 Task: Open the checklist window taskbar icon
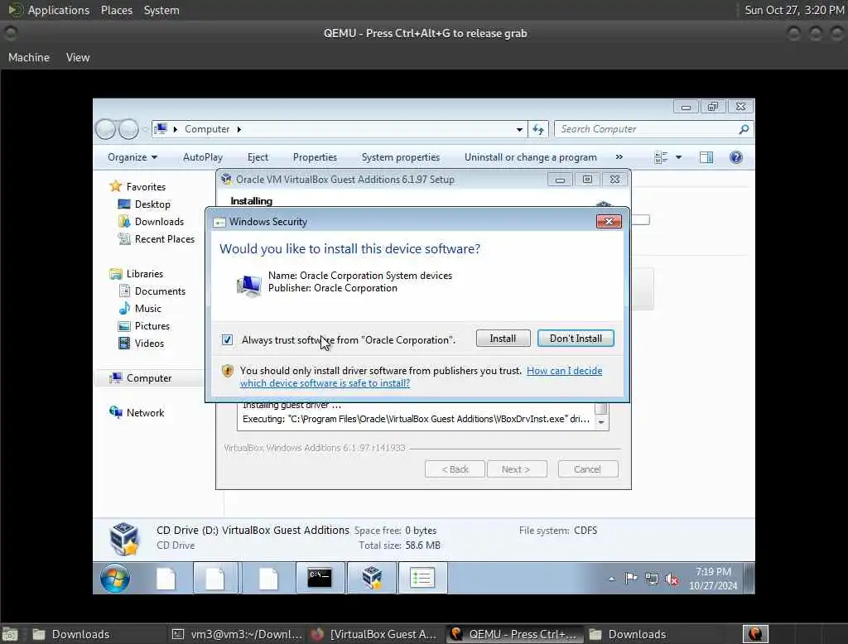click(x=422, y=578)
